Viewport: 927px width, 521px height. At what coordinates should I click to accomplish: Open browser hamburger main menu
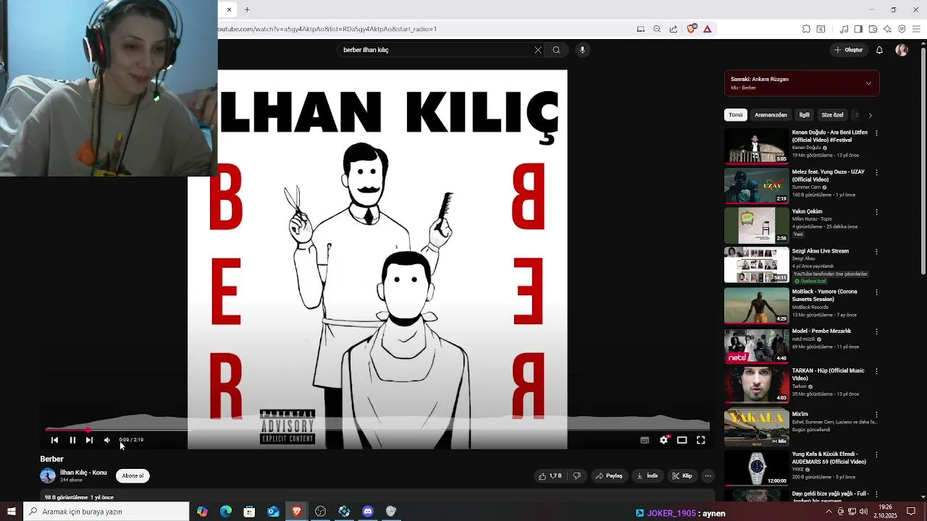click(x=916, y=29)
